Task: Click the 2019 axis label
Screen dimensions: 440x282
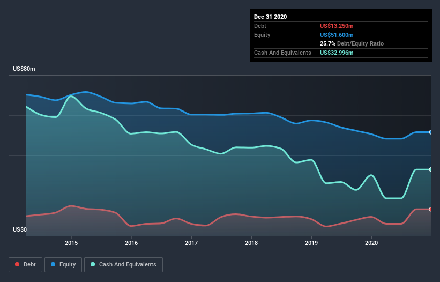Action: tap(311, 243)
